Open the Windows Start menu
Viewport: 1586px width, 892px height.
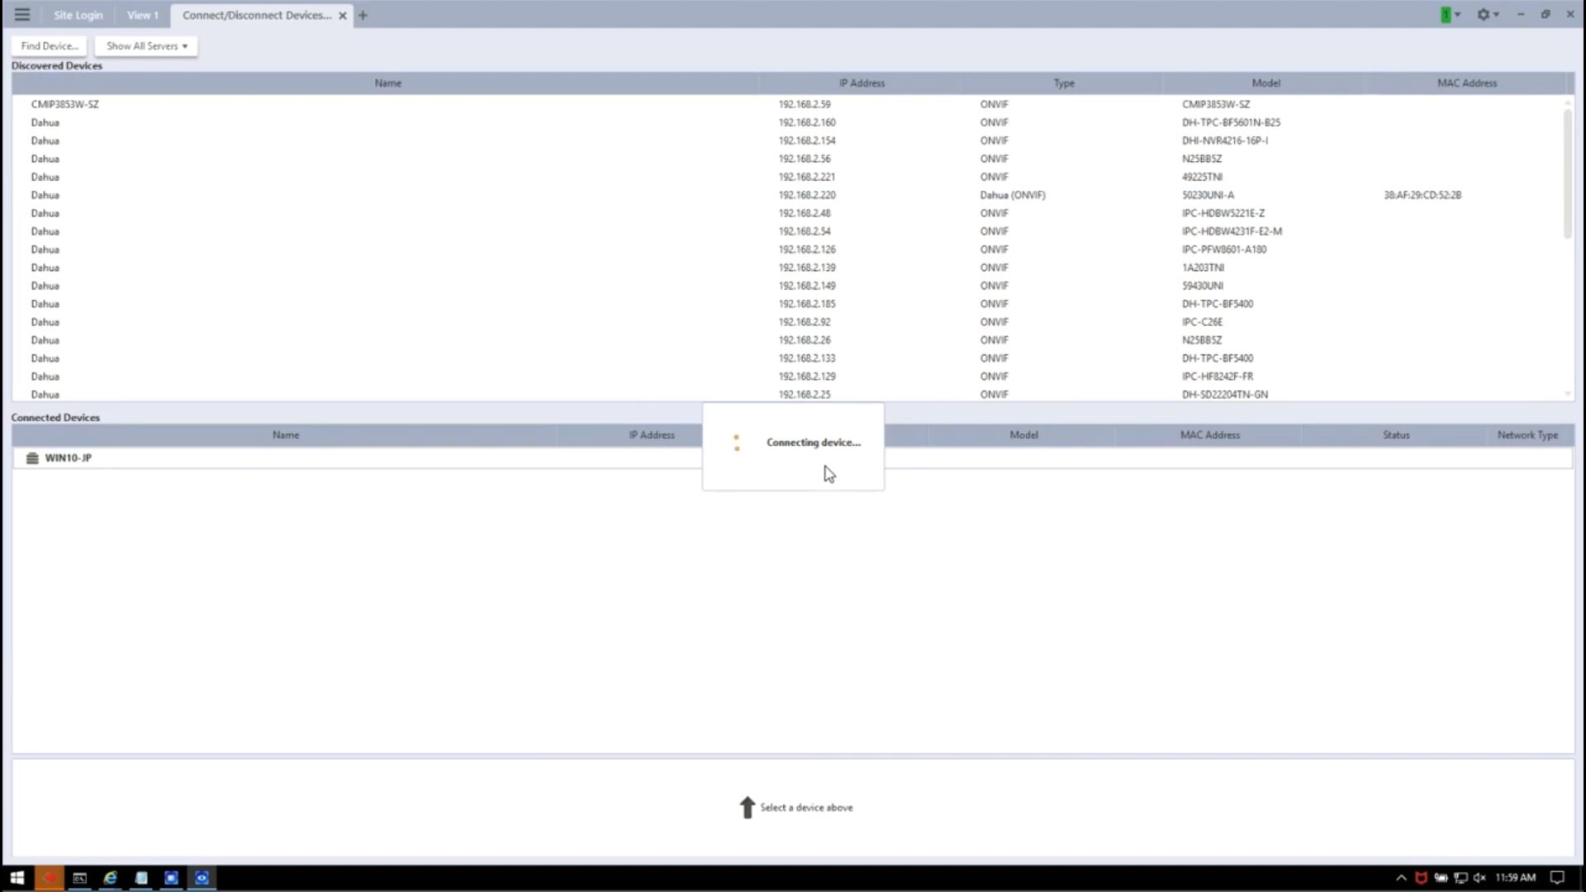point(17,878)
